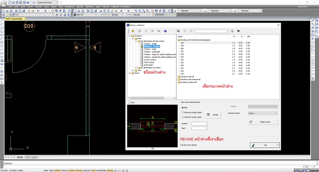Click the Details button

213,115
